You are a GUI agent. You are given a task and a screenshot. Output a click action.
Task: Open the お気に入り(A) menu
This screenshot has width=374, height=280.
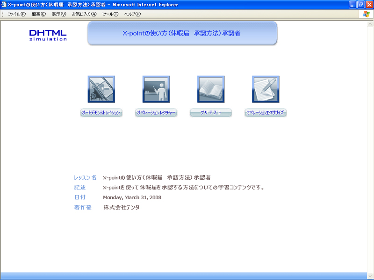84,14
